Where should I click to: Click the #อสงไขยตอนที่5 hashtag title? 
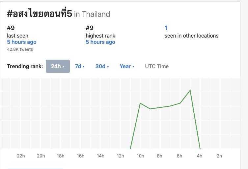coord(39,14)
